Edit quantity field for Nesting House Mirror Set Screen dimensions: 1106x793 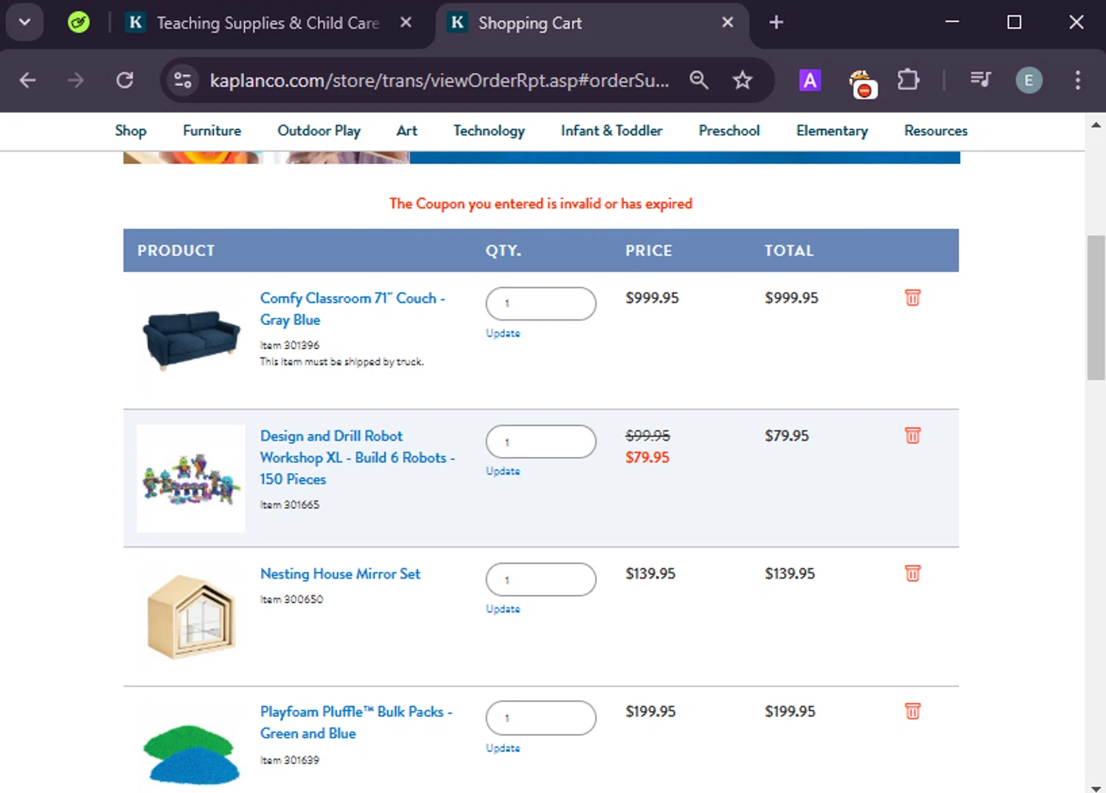point(541,579)
